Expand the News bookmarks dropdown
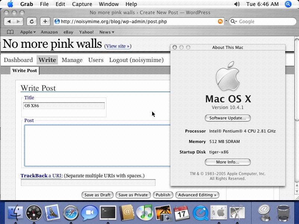Viewport: 299px width, 224px height. pyautogui.click(x=107, y=32)
